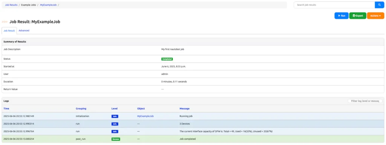Switch to the Advanced tab
386x145 pixels.
24,31
